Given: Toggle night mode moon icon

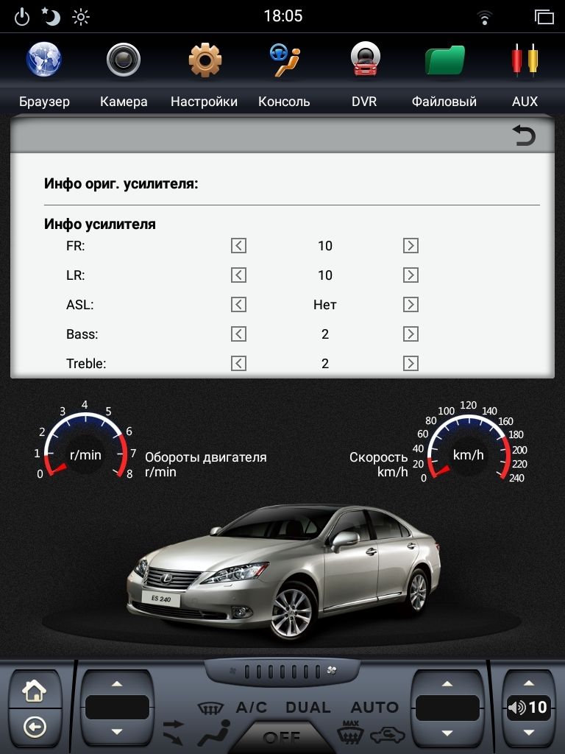Looking at the screenshot, I should (51, 16).
